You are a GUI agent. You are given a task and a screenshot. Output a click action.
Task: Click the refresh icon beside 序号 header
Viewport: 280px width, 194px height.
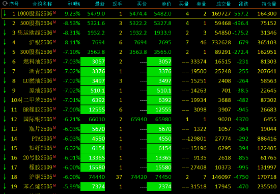coord(5,3)
